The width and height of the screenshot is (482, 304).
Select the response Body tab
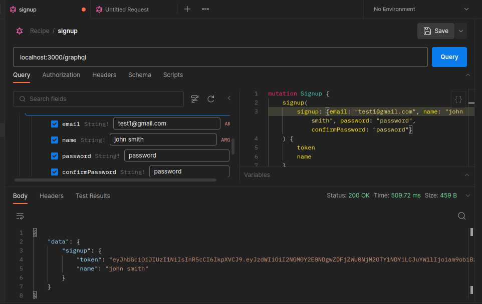(x=20, y=195)
